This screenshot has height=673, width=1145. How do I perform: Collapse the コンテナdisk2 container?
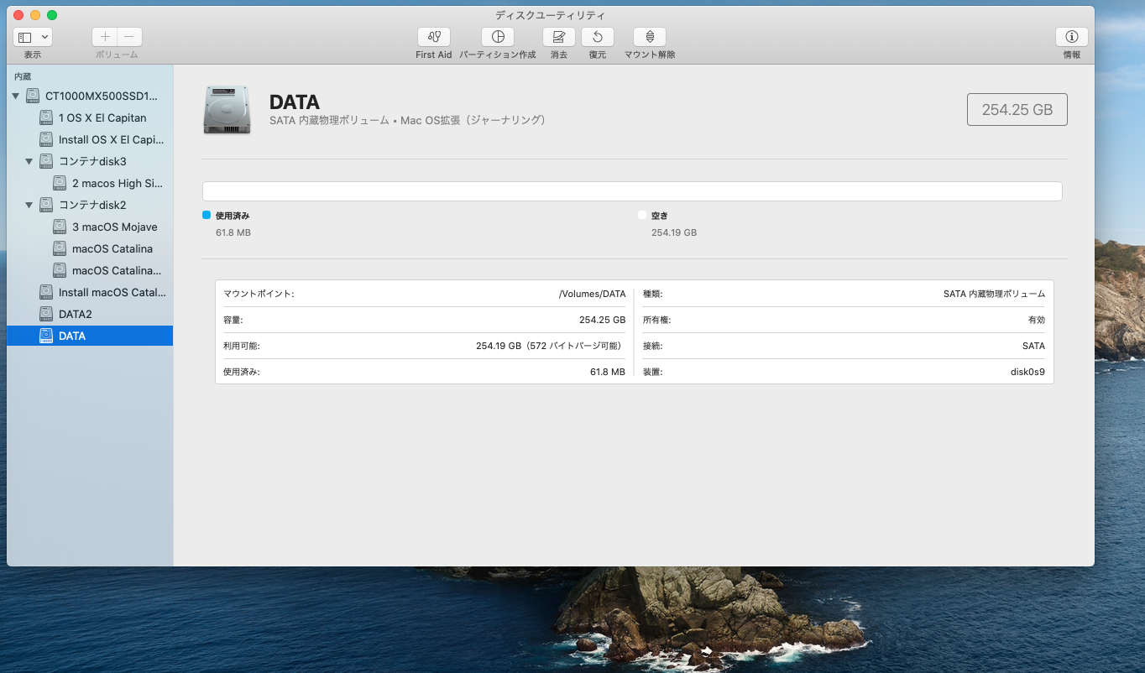(29, 205)
